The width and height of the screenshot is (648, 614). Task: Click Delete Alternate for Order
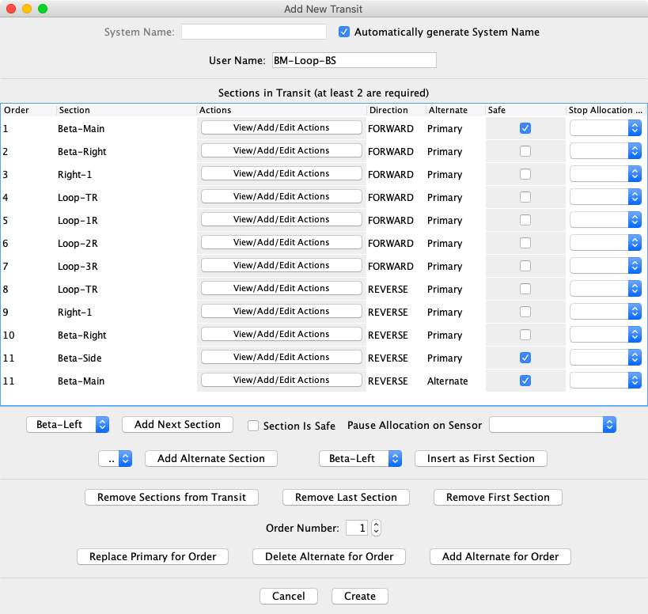click(x=328, y=556)
